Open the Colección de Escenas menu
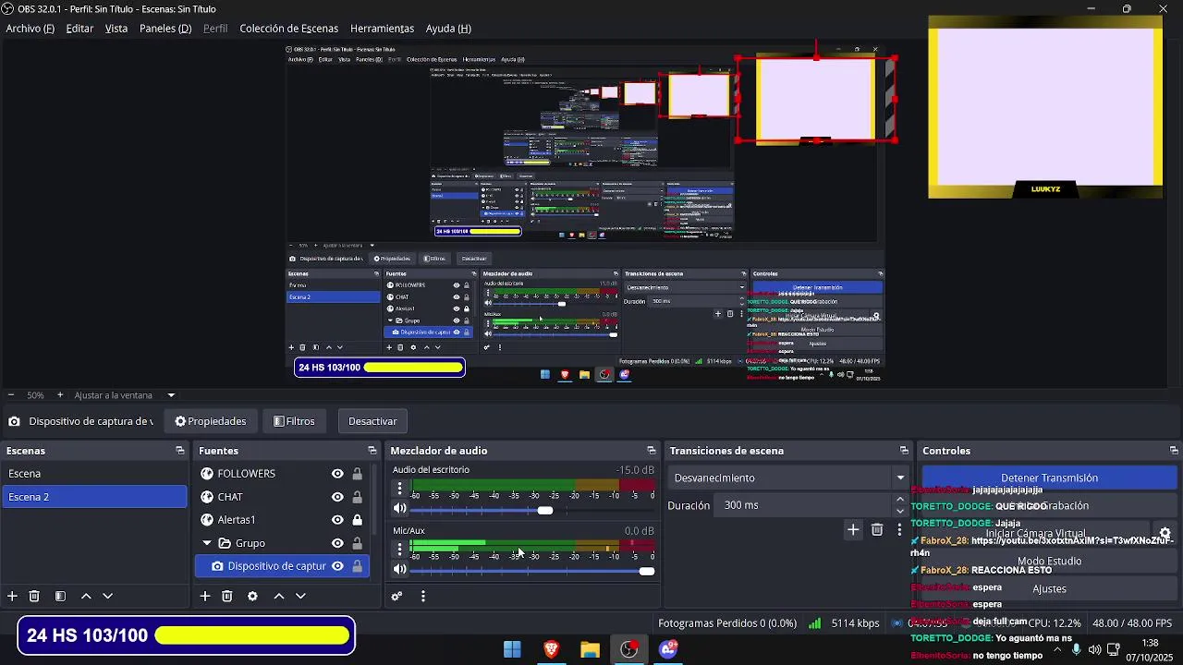This screenshot has width=1183, height=665. 288,29
